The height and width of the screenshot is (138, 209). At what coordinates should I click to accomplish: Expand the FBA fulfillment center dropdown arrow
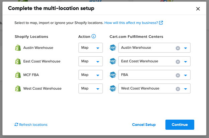186,75
